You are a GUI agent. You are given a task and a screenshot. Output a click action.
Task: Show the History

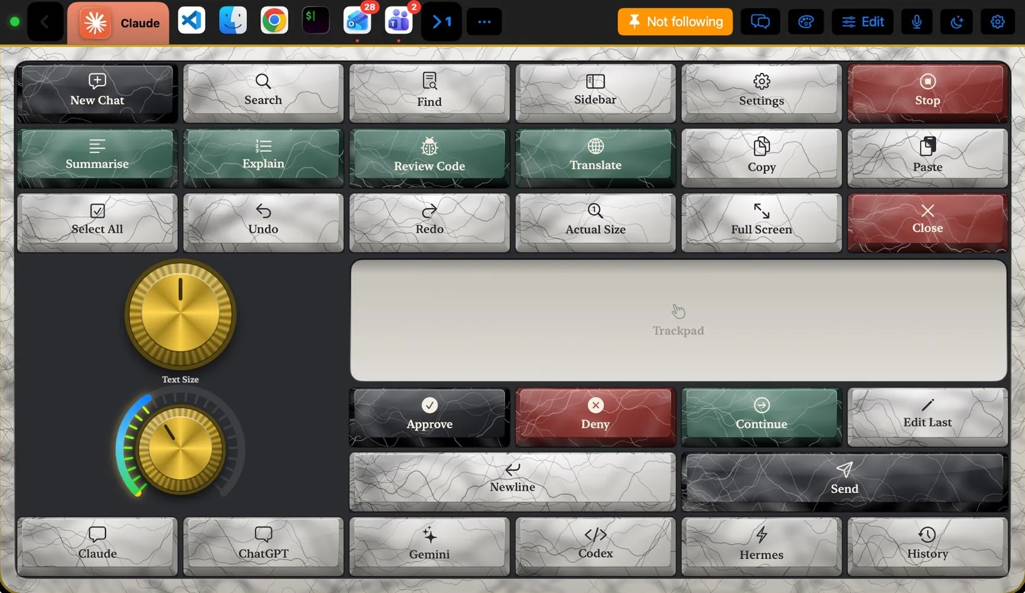(927, 546)
